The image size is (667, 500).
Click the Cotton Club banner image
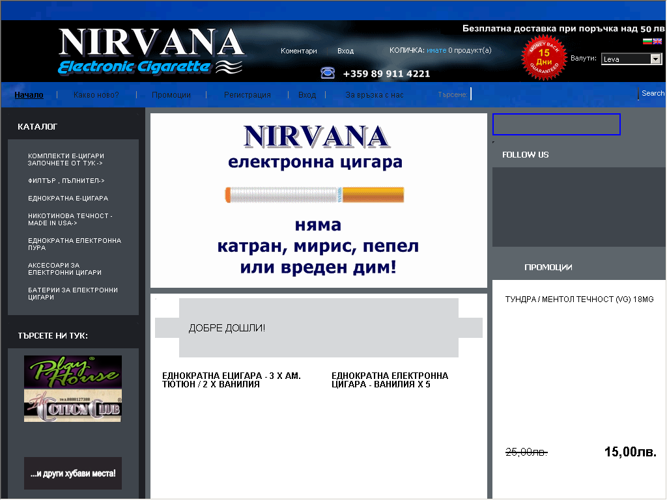click(x=73, y=406)
